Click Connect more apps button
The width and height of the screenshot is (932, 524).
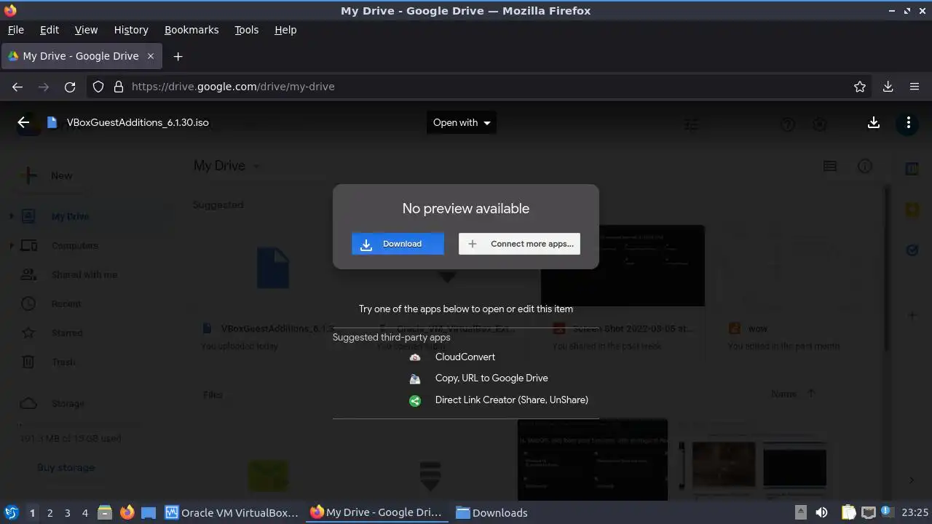point(519,244)
